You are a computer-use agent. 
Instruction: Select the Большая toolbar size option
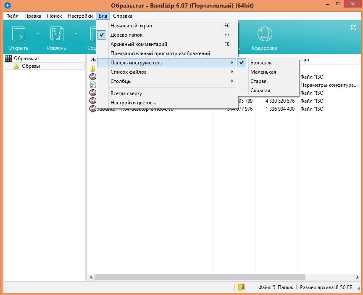(x=268, y=63)
